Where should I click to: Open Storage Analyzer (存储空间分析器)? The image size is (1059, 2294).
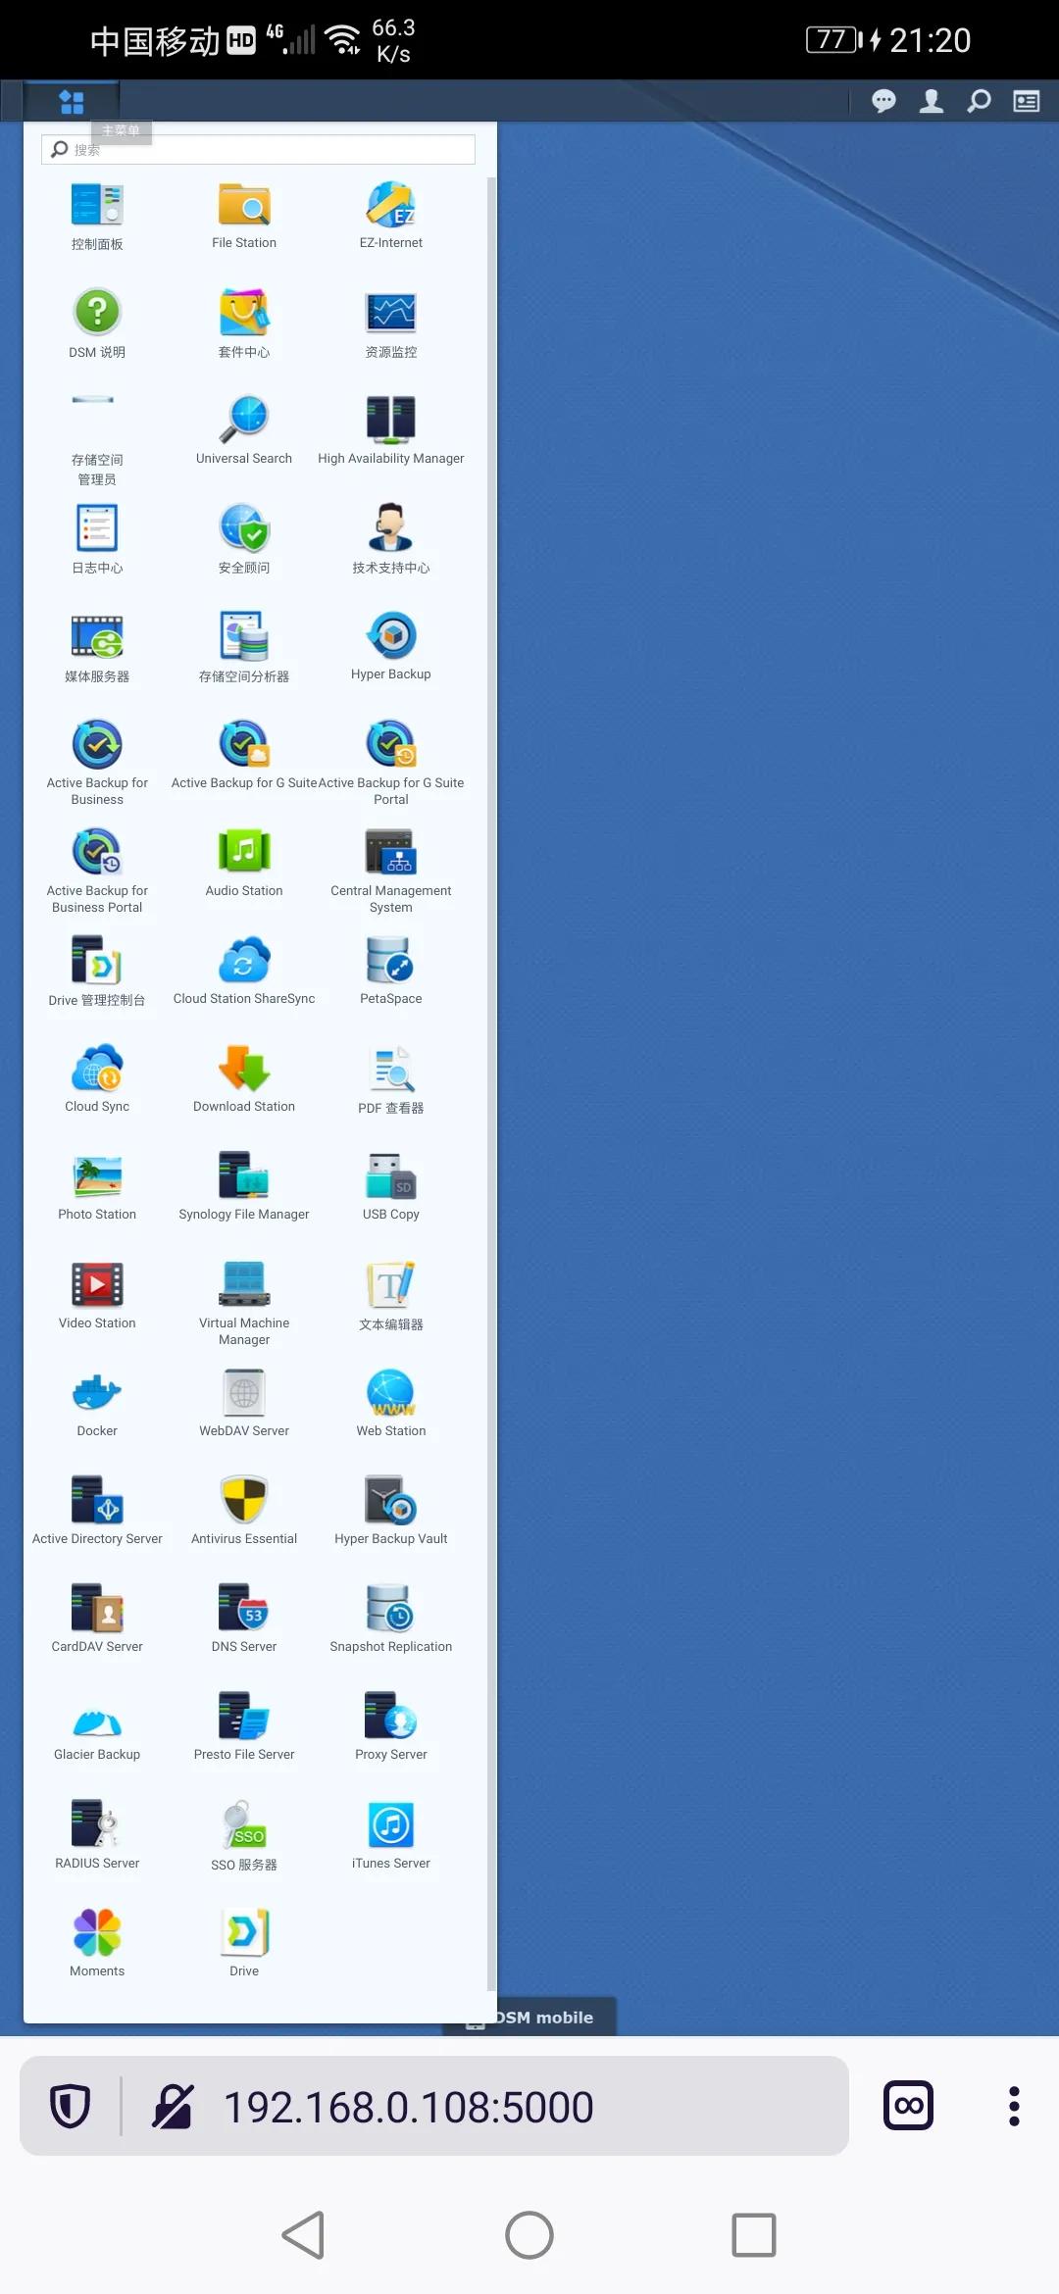[x=244, y=648]
